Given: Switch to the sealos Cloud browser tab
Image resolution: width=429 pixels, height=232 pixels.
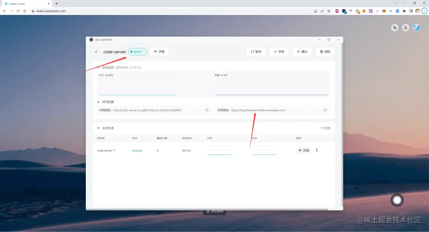Looking at the screenshot, I should pyautogui.click(x=27, y=4).
